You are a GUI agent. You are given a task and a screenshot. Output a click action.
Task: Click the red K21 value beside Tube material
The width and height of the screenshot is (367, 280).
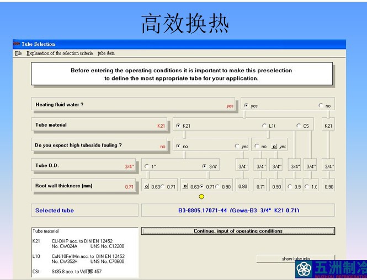click(x=161, y=126)
